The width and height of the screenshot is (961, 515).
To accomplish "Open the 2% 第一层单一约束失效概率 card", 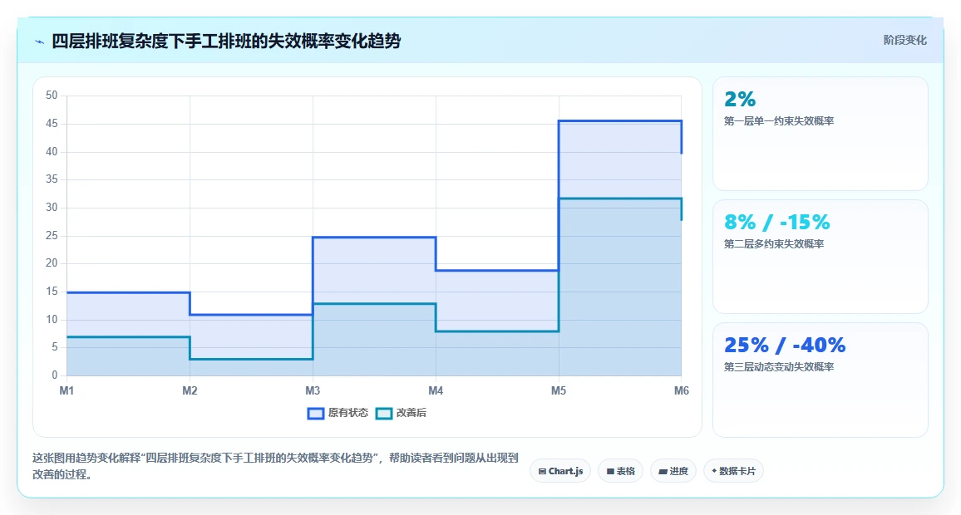I will pos(820,134).
